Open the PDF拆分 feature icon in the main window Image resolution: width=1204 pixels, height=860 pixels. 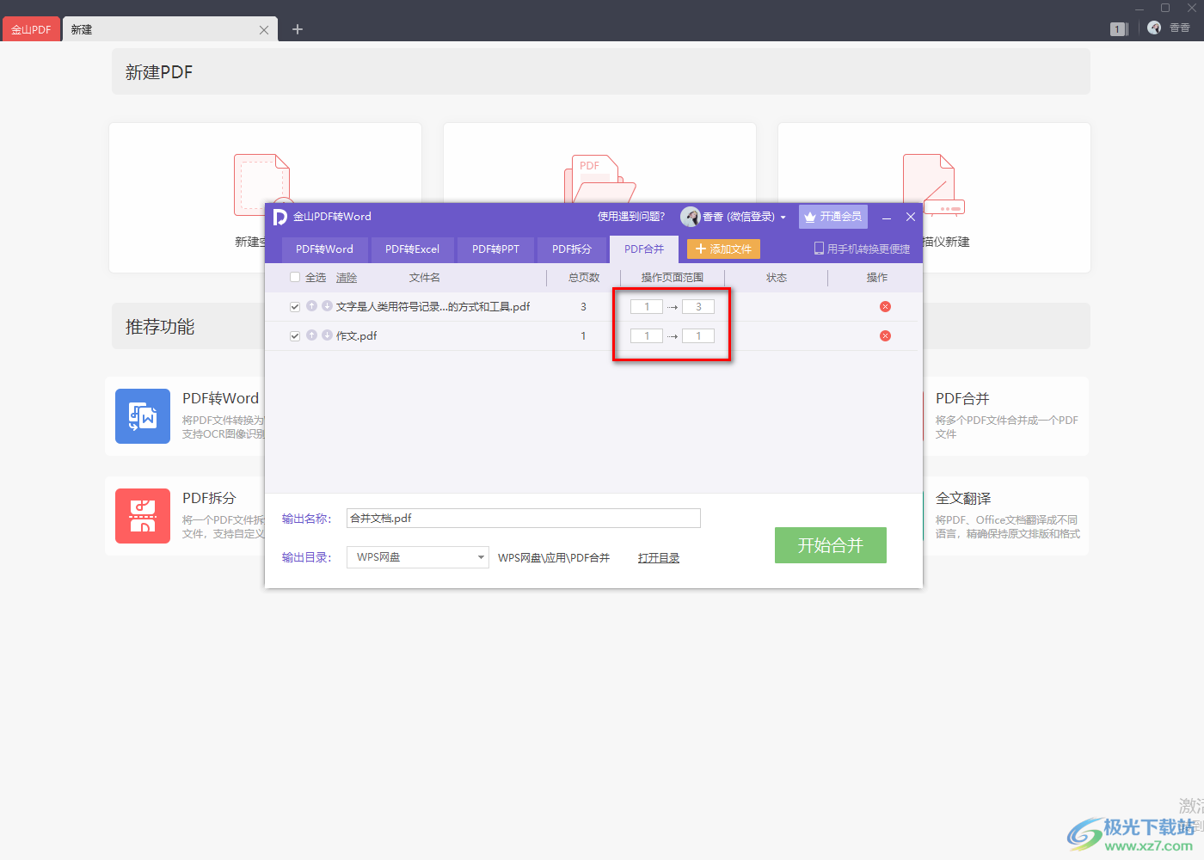[143, 516]
